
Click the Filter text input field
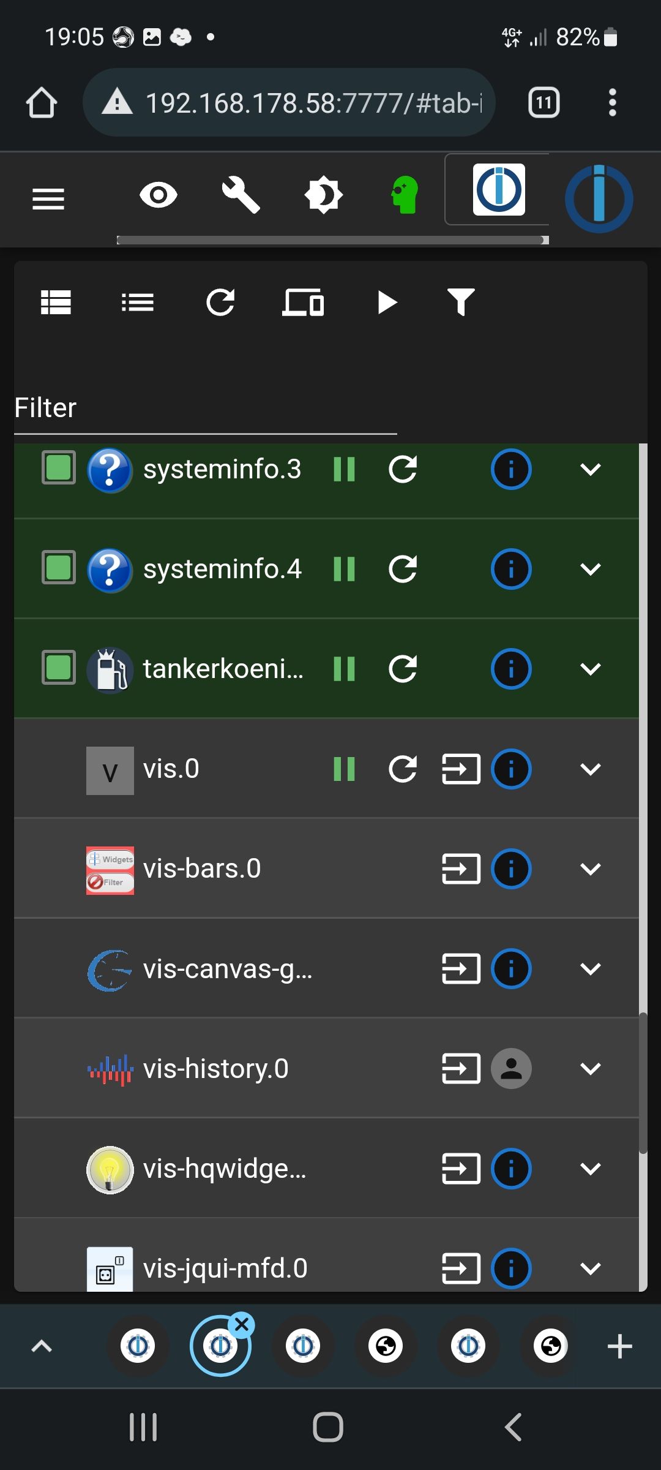206,409
